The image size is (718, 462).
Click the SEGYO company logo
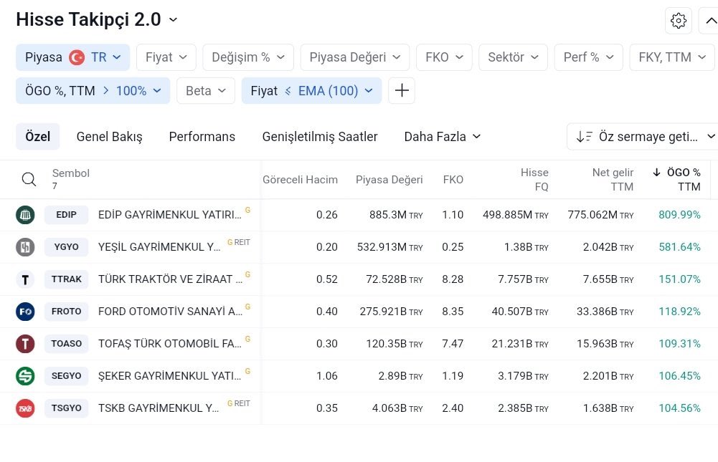[x=25, y=376]
